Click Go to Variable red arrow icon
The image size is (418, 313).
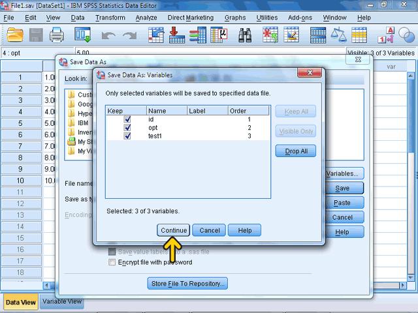(177, 35)
